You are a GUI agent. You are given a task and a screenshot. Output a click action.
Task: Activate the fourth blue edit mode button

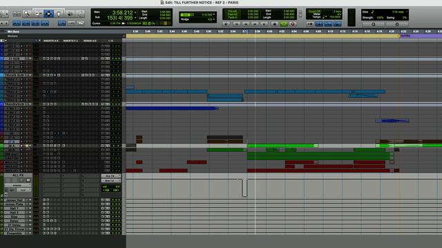[45, 23]
